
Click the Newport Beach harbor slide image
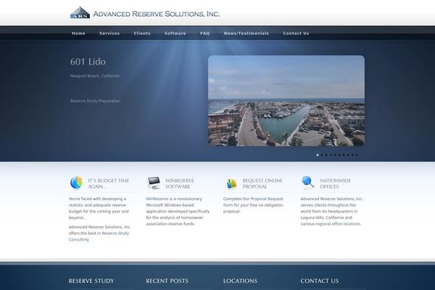[286, 101]
